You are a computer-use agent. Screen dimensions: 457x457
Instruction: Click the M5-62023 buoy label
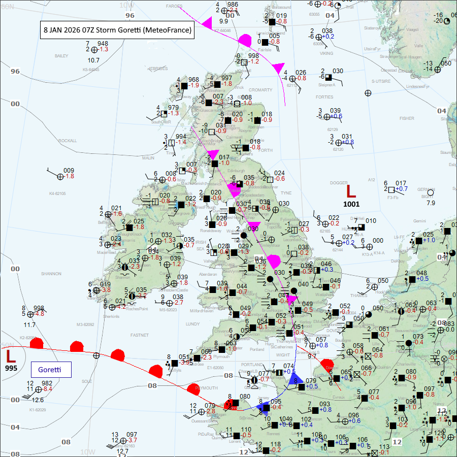(x=168, y=310)
